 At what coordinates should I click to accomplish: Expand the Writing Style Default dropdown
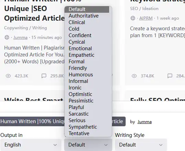(141, 145)
